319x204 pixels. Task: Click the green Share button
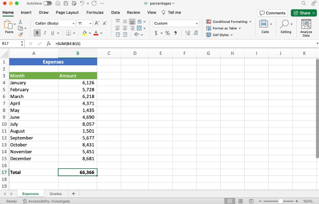click(304, 13)
